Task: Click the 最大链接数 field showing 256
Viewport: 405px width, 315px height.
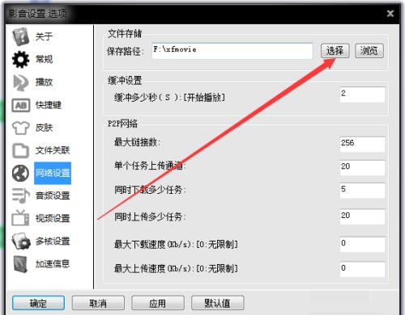Action: click(x=363, y=145)
